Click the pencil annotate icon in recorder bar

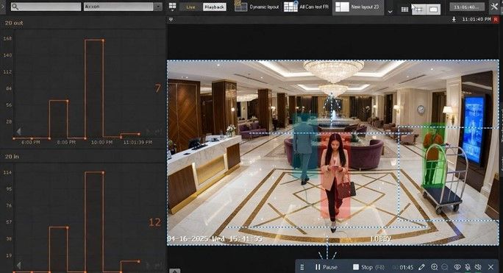421,267
